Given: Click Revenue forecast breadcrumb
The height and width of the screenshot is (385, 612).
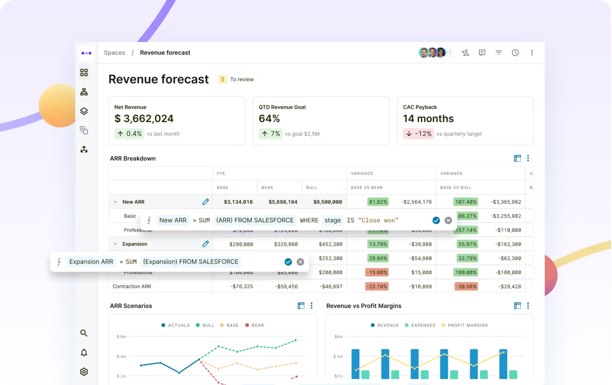Looking at the screenshot, I should (x=165, y=53).
